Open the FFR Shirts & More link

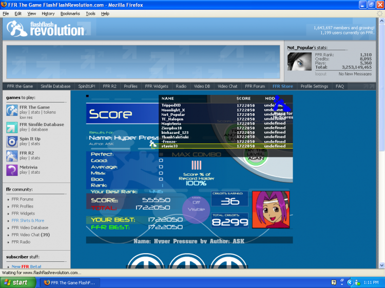coord(28,220)
